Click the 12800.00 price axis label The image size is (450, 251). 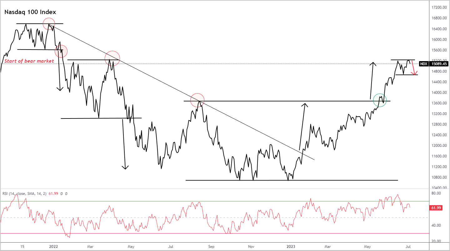439,124
